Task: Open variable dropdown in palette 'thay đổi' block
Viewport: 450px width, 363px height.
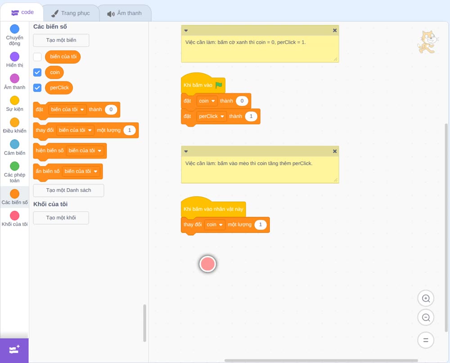Action: click(x=75, y=130)
